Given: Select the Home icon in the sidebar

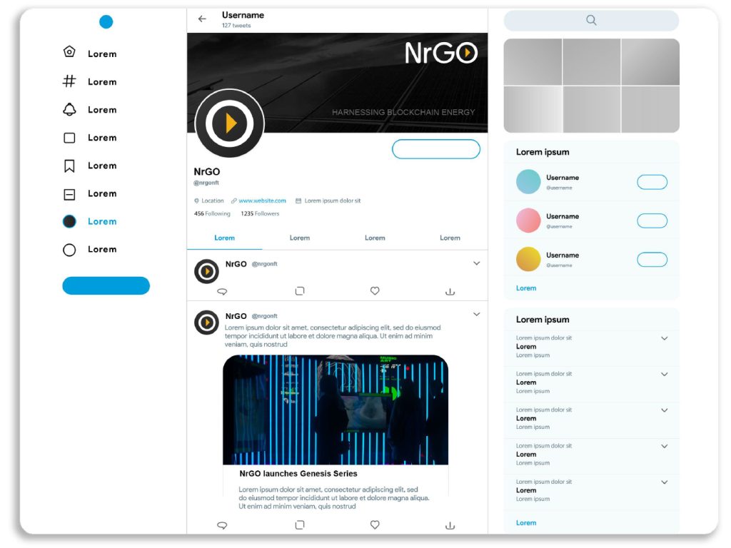Looking at the screenshot, I should [69, 51].
